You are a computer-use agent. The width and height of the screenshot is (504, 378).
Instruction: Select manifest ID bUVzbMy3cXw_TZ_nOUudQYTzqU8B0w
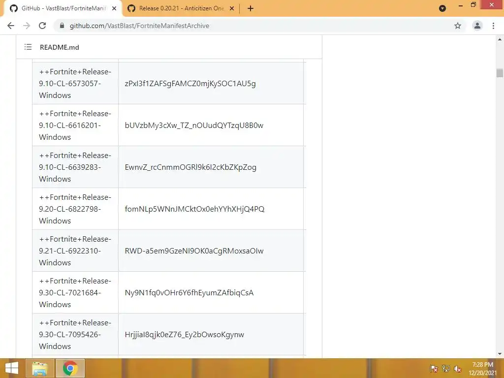194,126
